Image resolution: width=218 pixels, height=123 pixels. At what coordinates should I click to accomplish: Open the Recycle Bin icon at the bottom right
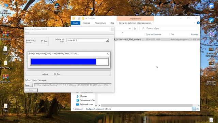click(x=211, y=120)
